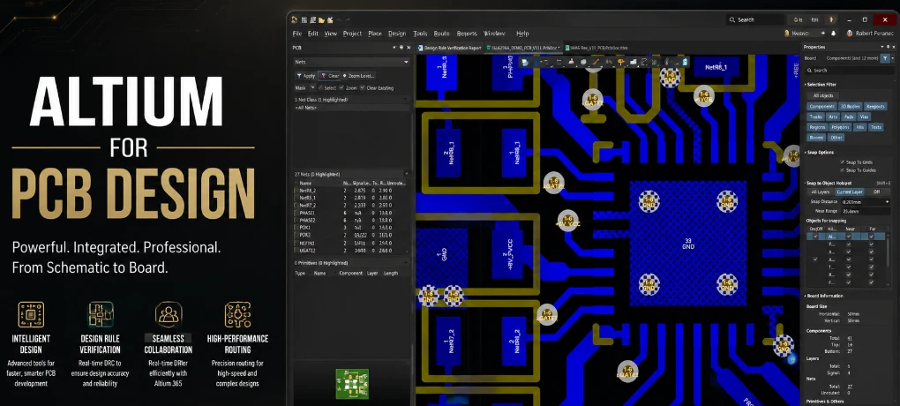Toggle the Zoom checkbox in PCB panel
Screen dimensions: 900x406
point(341,88)
